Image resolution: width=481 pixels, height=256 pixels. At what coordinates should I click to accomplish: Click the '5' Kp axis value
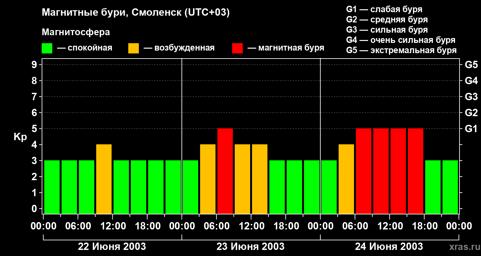(35, 129)
